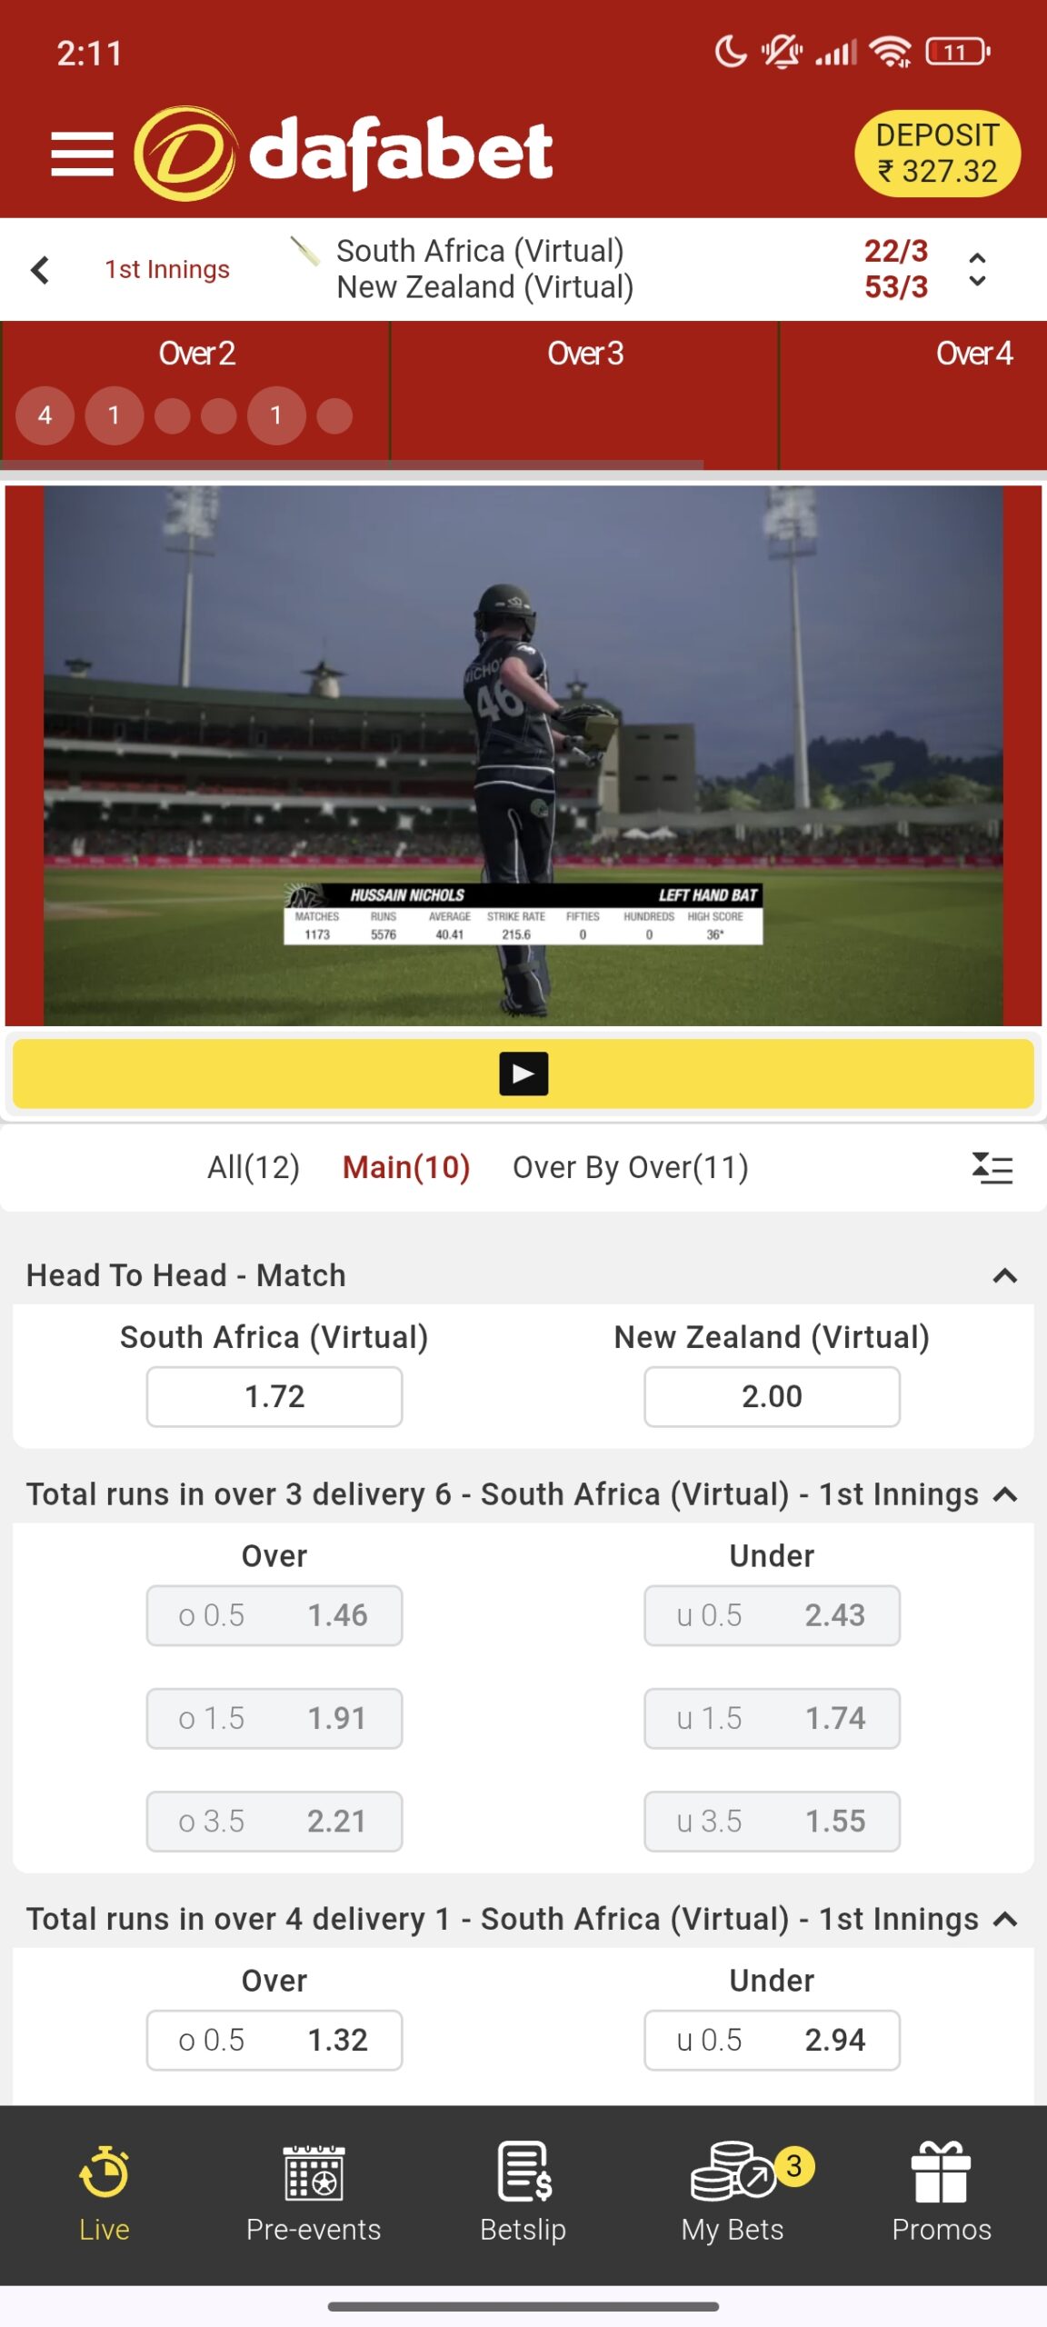Select the Over 3 panel
The width and height of the screenshot is (1047, 2327).
pyautogui.click(x=584, y=394)
